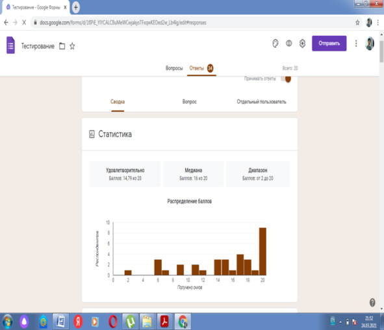Open the Google account avatar menu
This screenshot has height=330, width=384.
pyautogui.click(x=370, y=44)
